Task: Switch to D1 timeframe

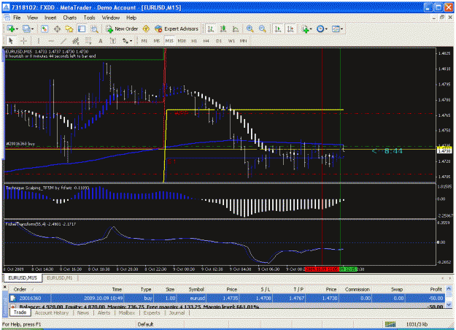Action: (x=219, y=41)
